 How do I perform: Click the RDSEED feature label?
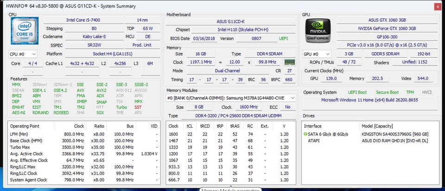[61, 113]
